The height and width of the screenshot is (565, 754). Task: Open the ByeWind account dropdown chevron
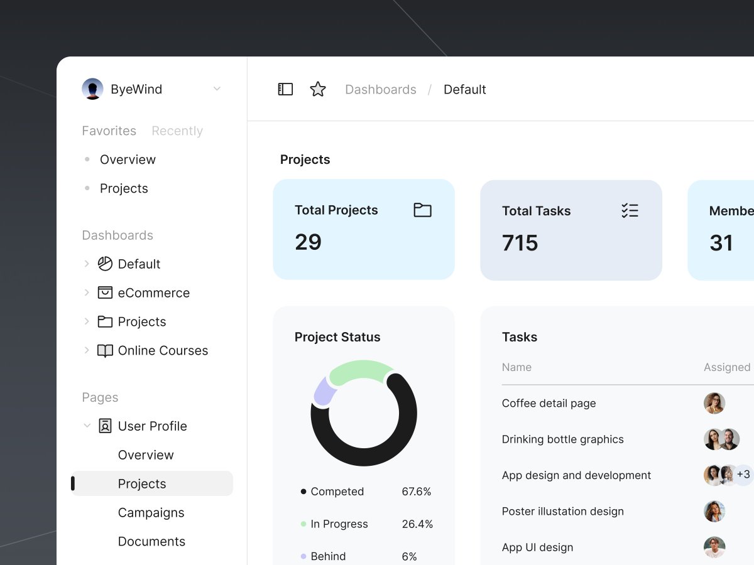coord(217,89)
